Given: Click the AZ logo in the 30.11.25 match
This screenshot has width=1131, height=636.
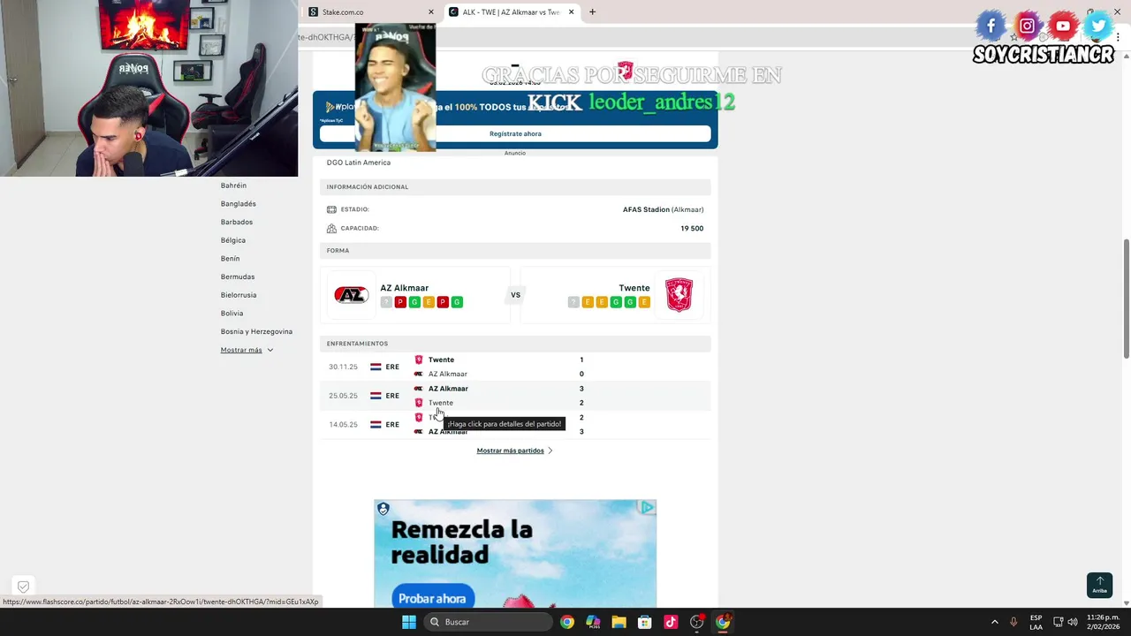Looking at the screenshot, I should tap(419, 374).
